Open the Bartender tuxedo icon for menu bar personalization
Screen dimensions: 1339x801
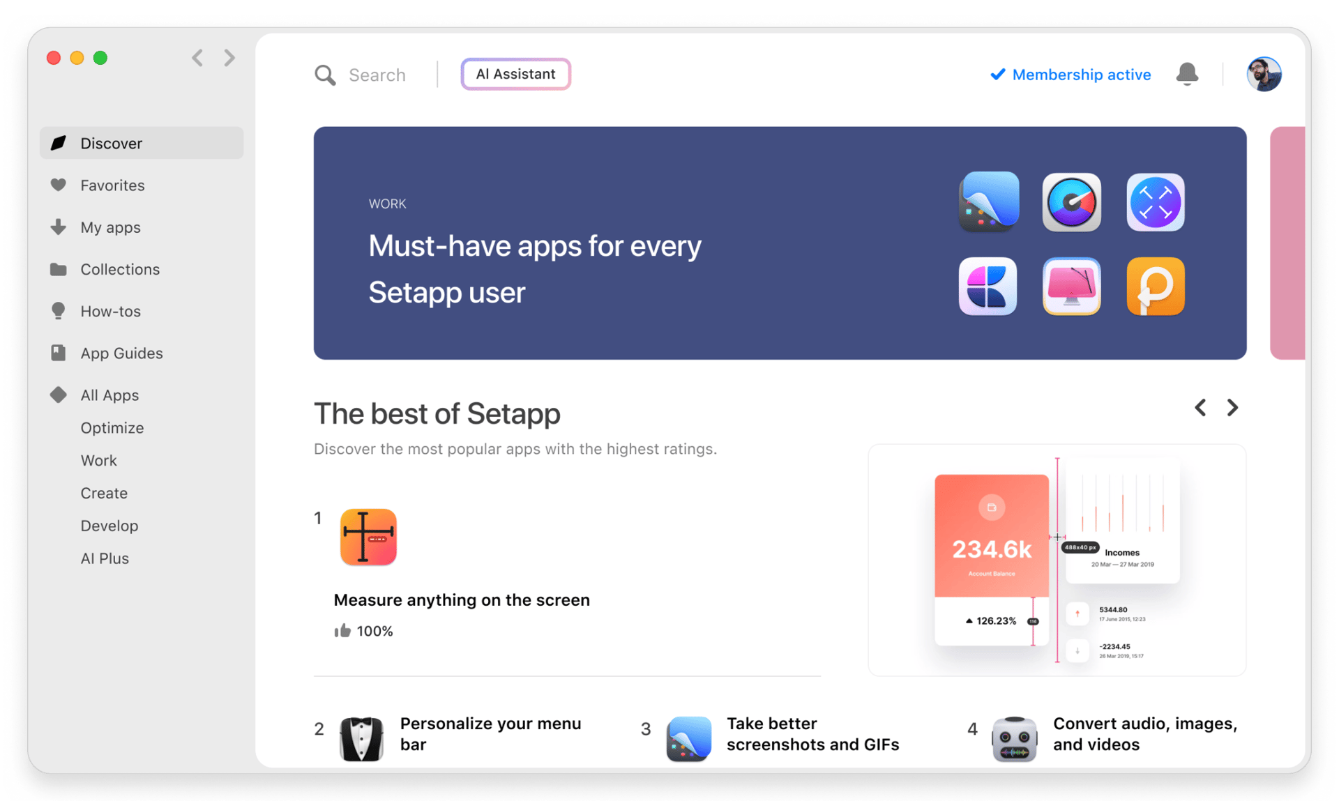click(361, 739)
